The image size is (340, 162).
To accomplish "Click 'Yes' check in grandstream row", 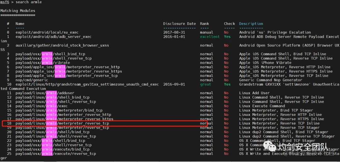I will tap(227, 84).
